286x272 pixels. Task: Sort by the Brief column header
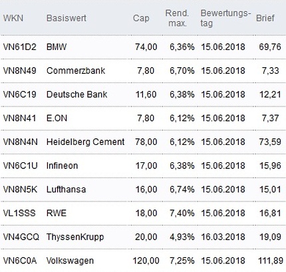pyautogui.click(x=265, y=18)
